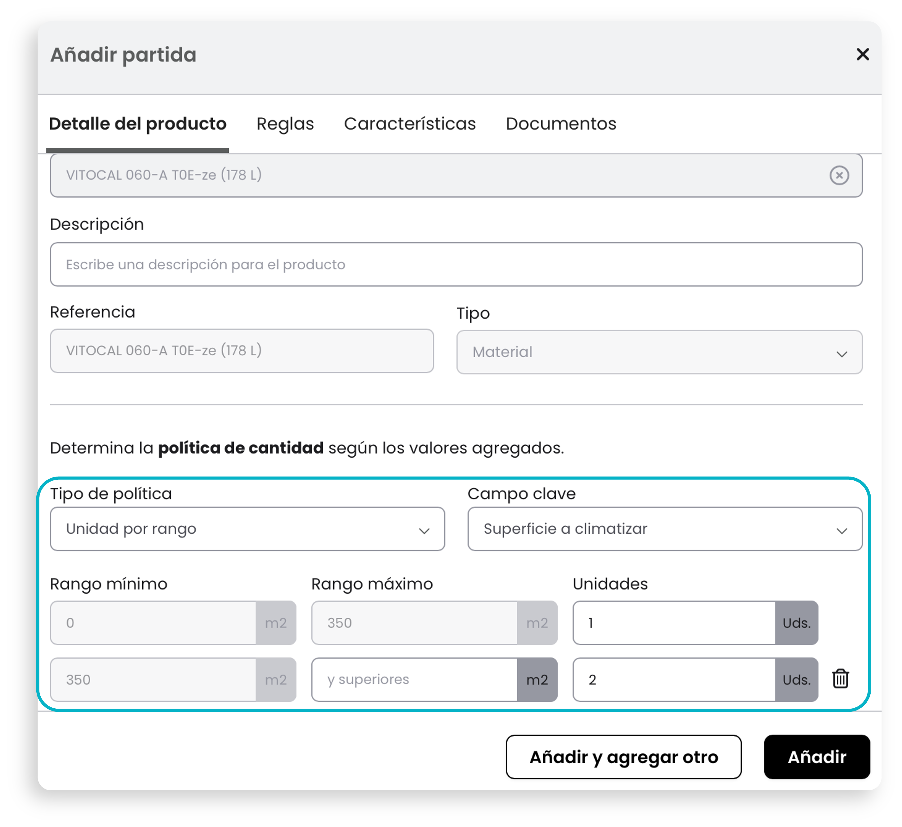Image resolution: width=902 pixels, height=827 pixels.
Task: Click the Rango máximo field showing 350
Action: tap(414, 623)
